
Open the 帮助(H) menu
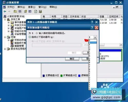tap(53, 7)
